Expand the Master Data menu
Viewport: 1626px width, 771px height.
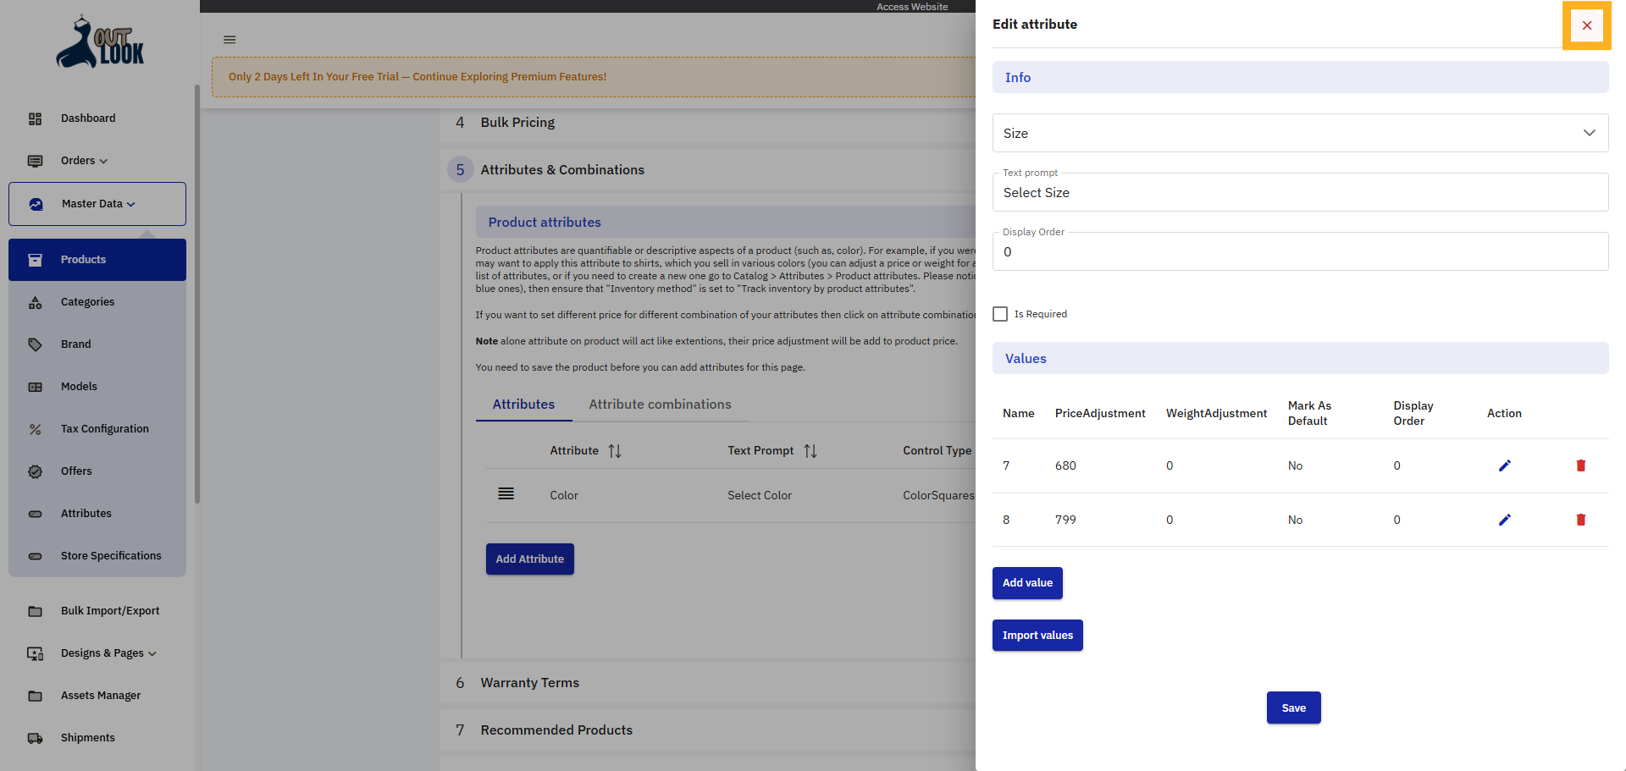97,204
